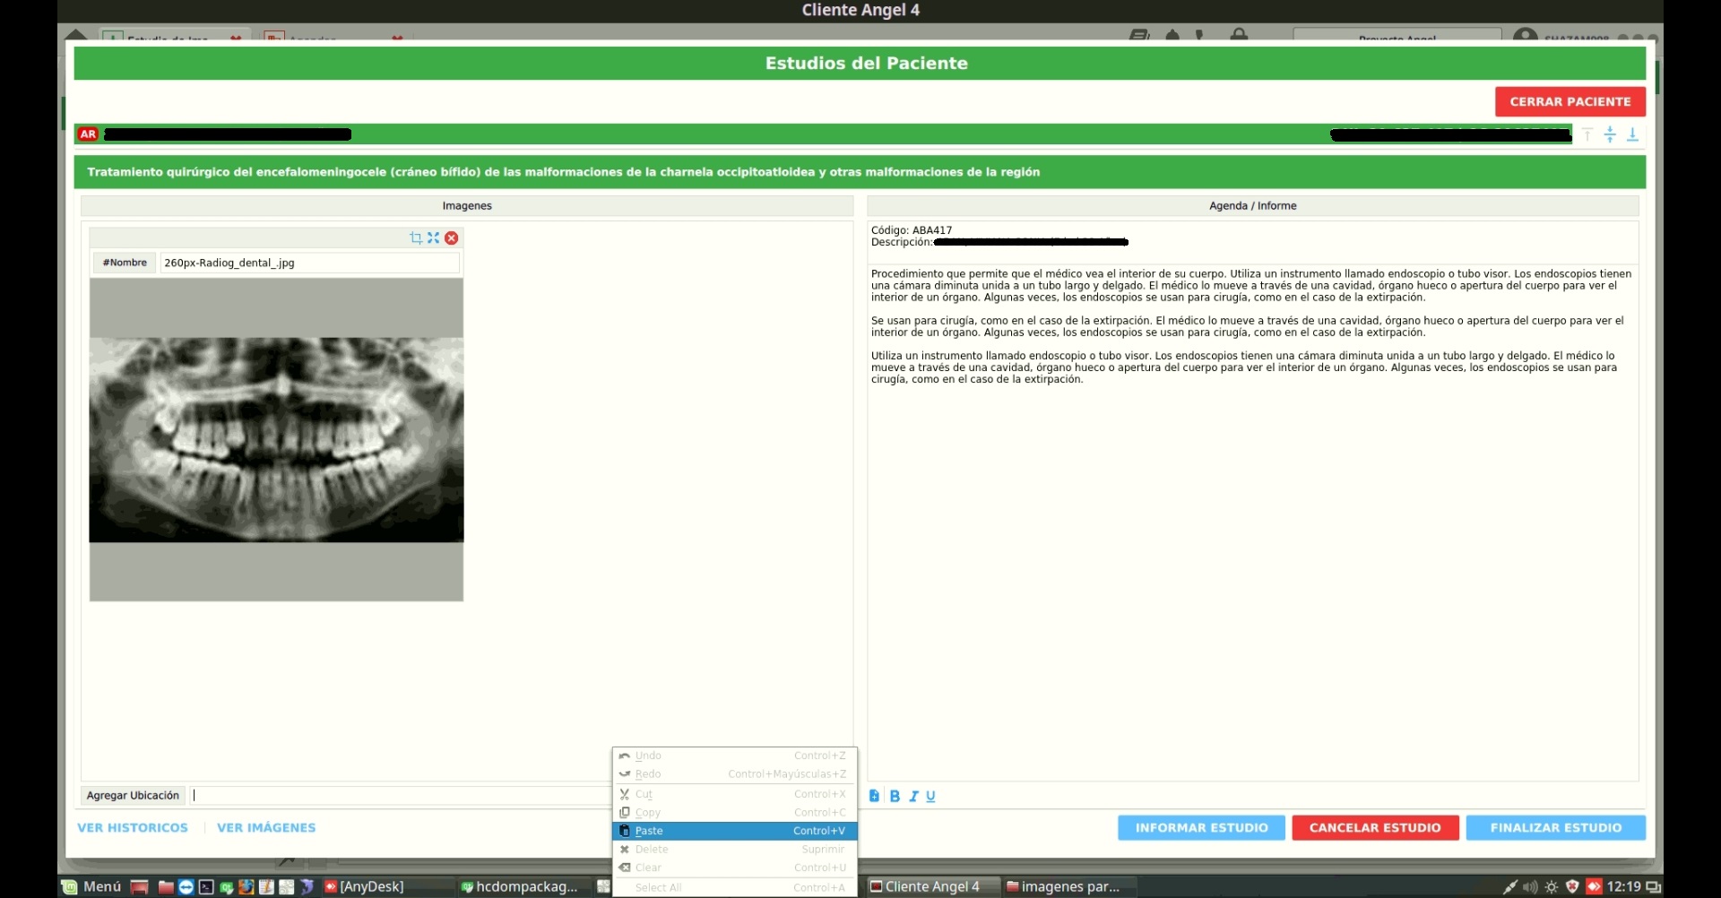1721x898 pixels.
Task: Click the network connection tray icon
Action: 1510,886
